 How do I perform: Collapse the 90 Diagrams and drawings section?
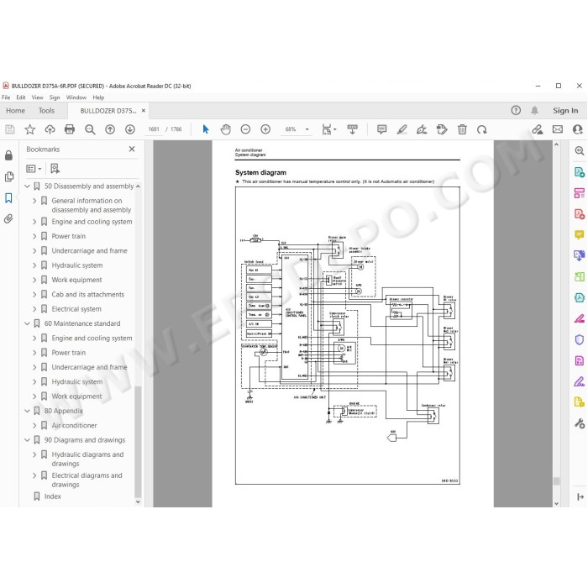coord(27,440)
